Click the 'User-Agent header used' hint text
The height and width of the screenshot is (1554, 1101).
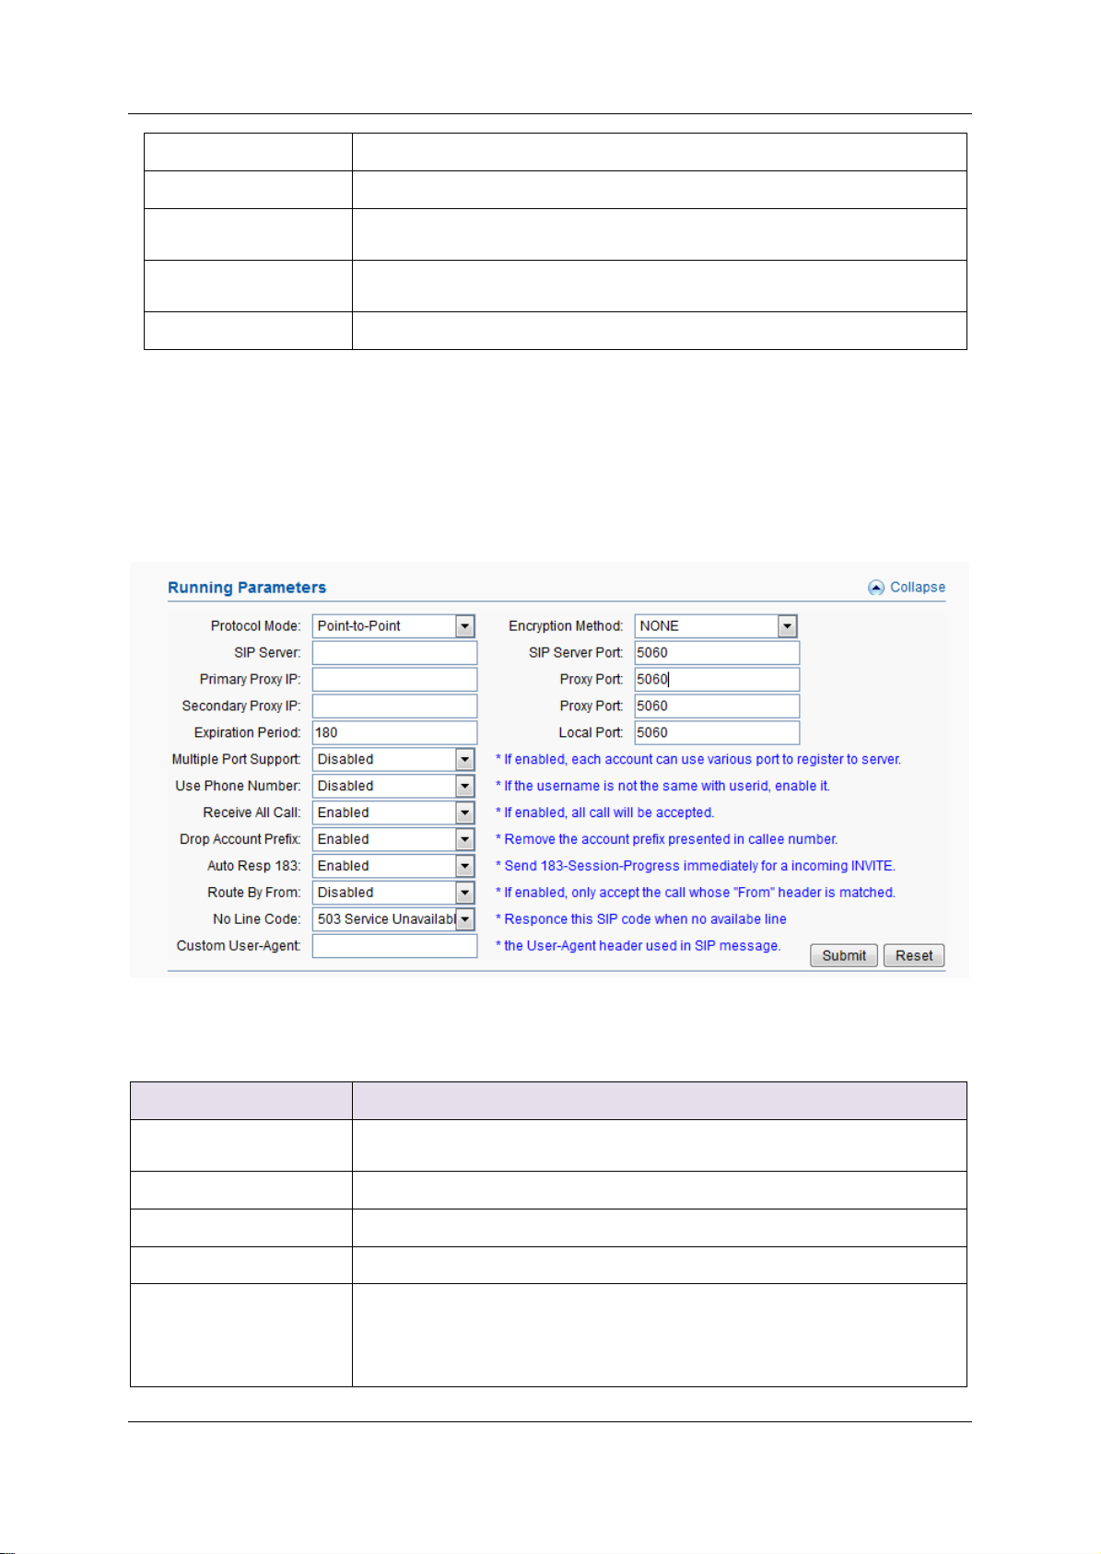pos(638,946)
